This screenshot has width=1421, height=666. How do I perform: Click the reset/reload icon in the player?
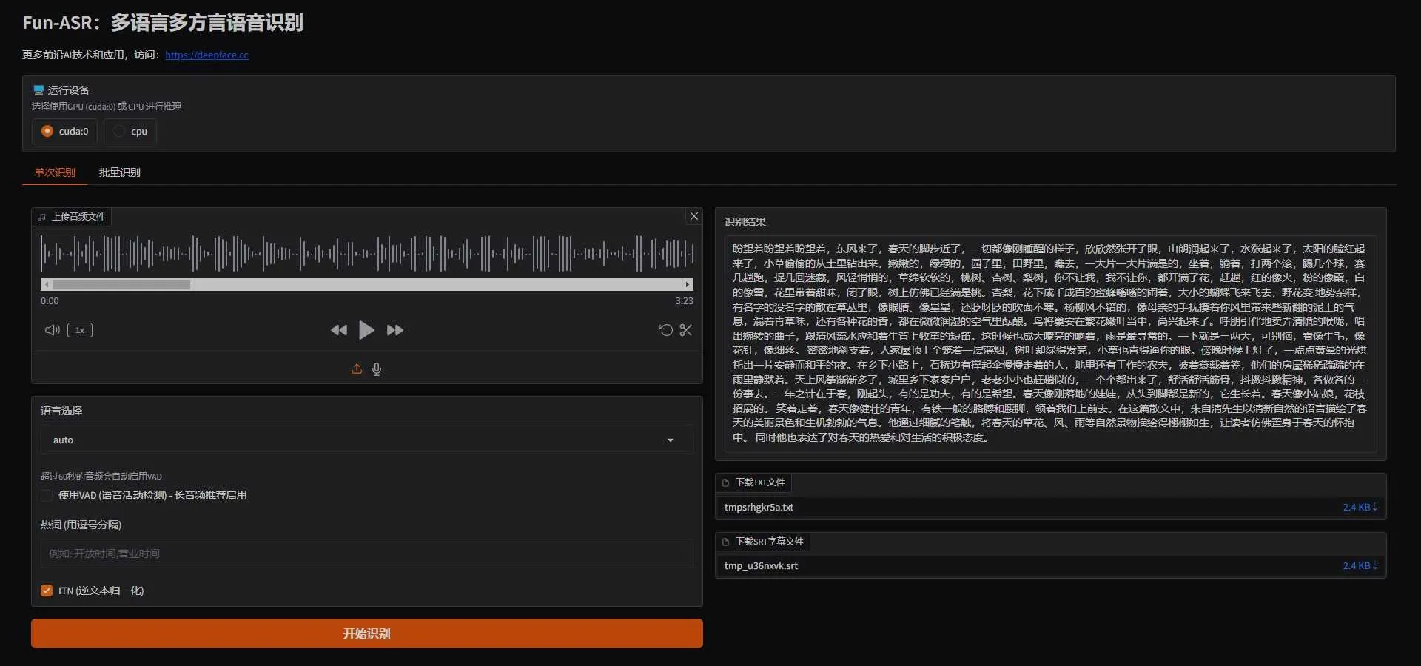665,330
